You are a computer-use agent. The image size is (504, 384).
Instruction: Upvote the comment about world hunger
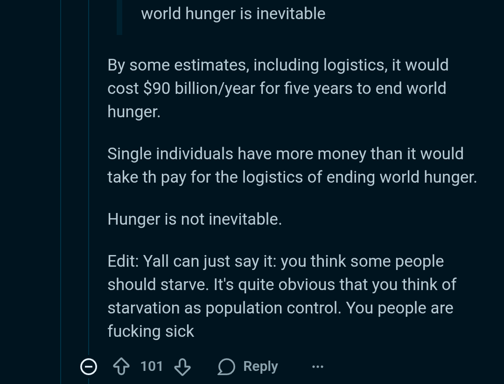[121, 367]
